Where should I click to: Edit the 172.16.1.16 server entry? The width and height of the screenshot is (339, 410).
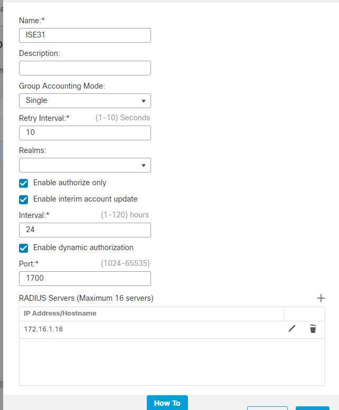292,329
